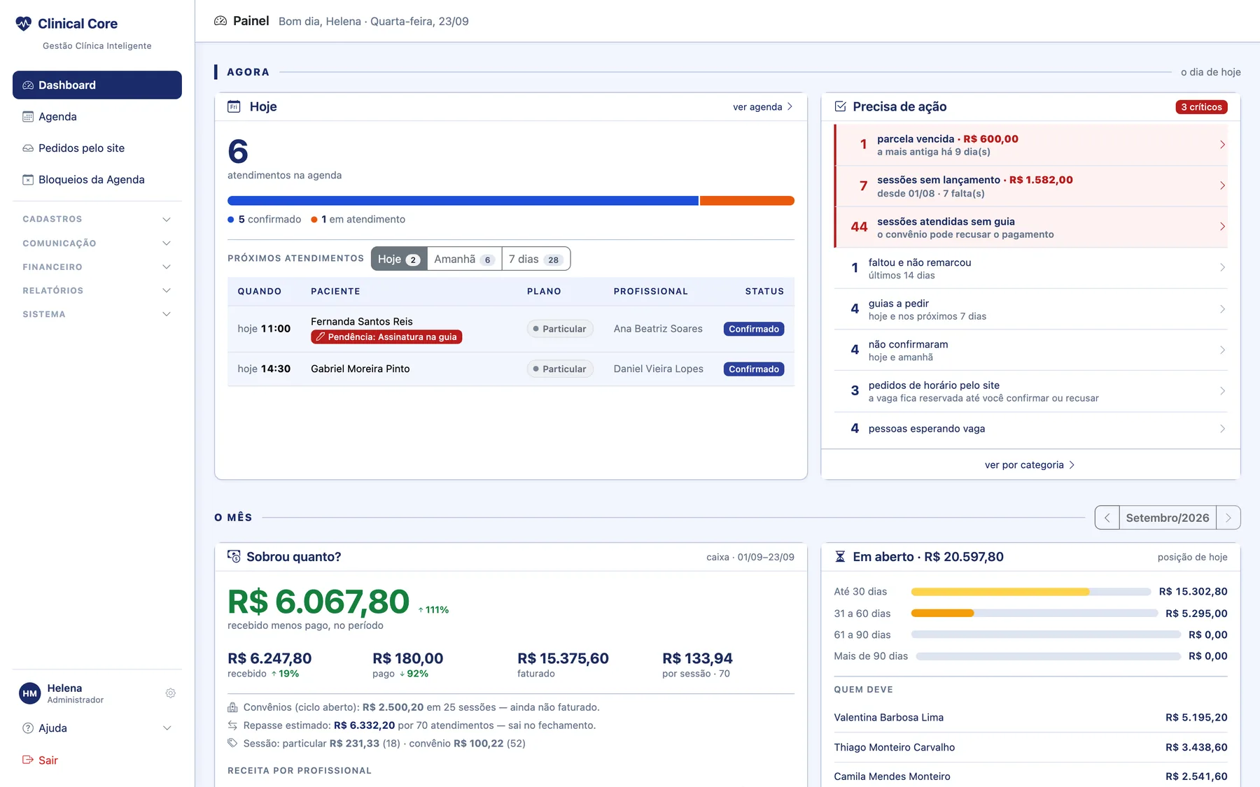
Task: Click the Ajuda question mark icon
Action: 28,728
